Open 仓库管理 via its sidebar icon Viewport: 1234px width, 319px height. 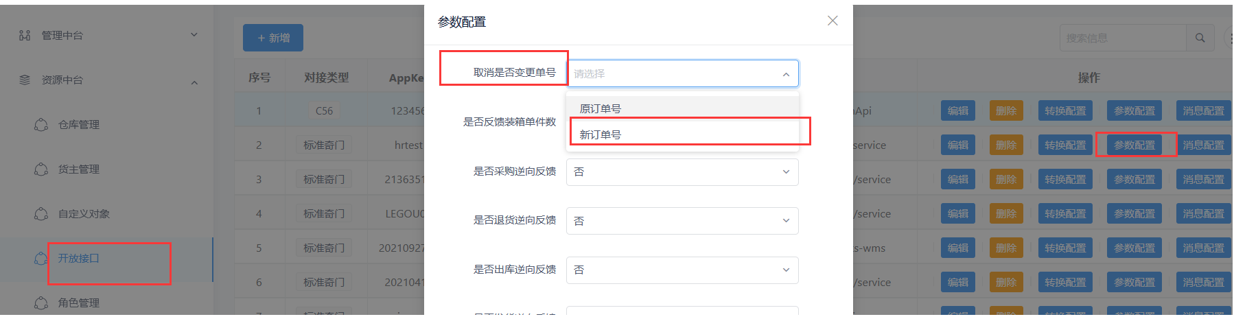(41, 124)
